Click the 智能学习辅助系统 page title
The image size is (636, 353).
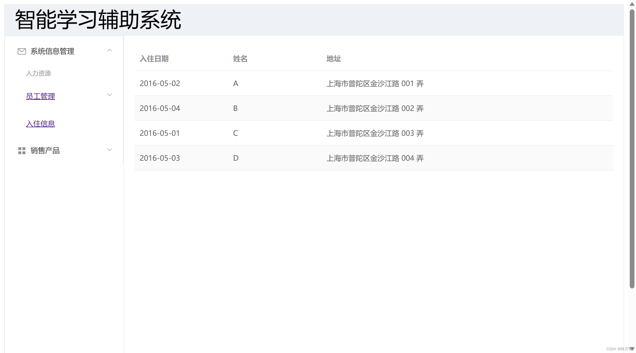[98, 20]
